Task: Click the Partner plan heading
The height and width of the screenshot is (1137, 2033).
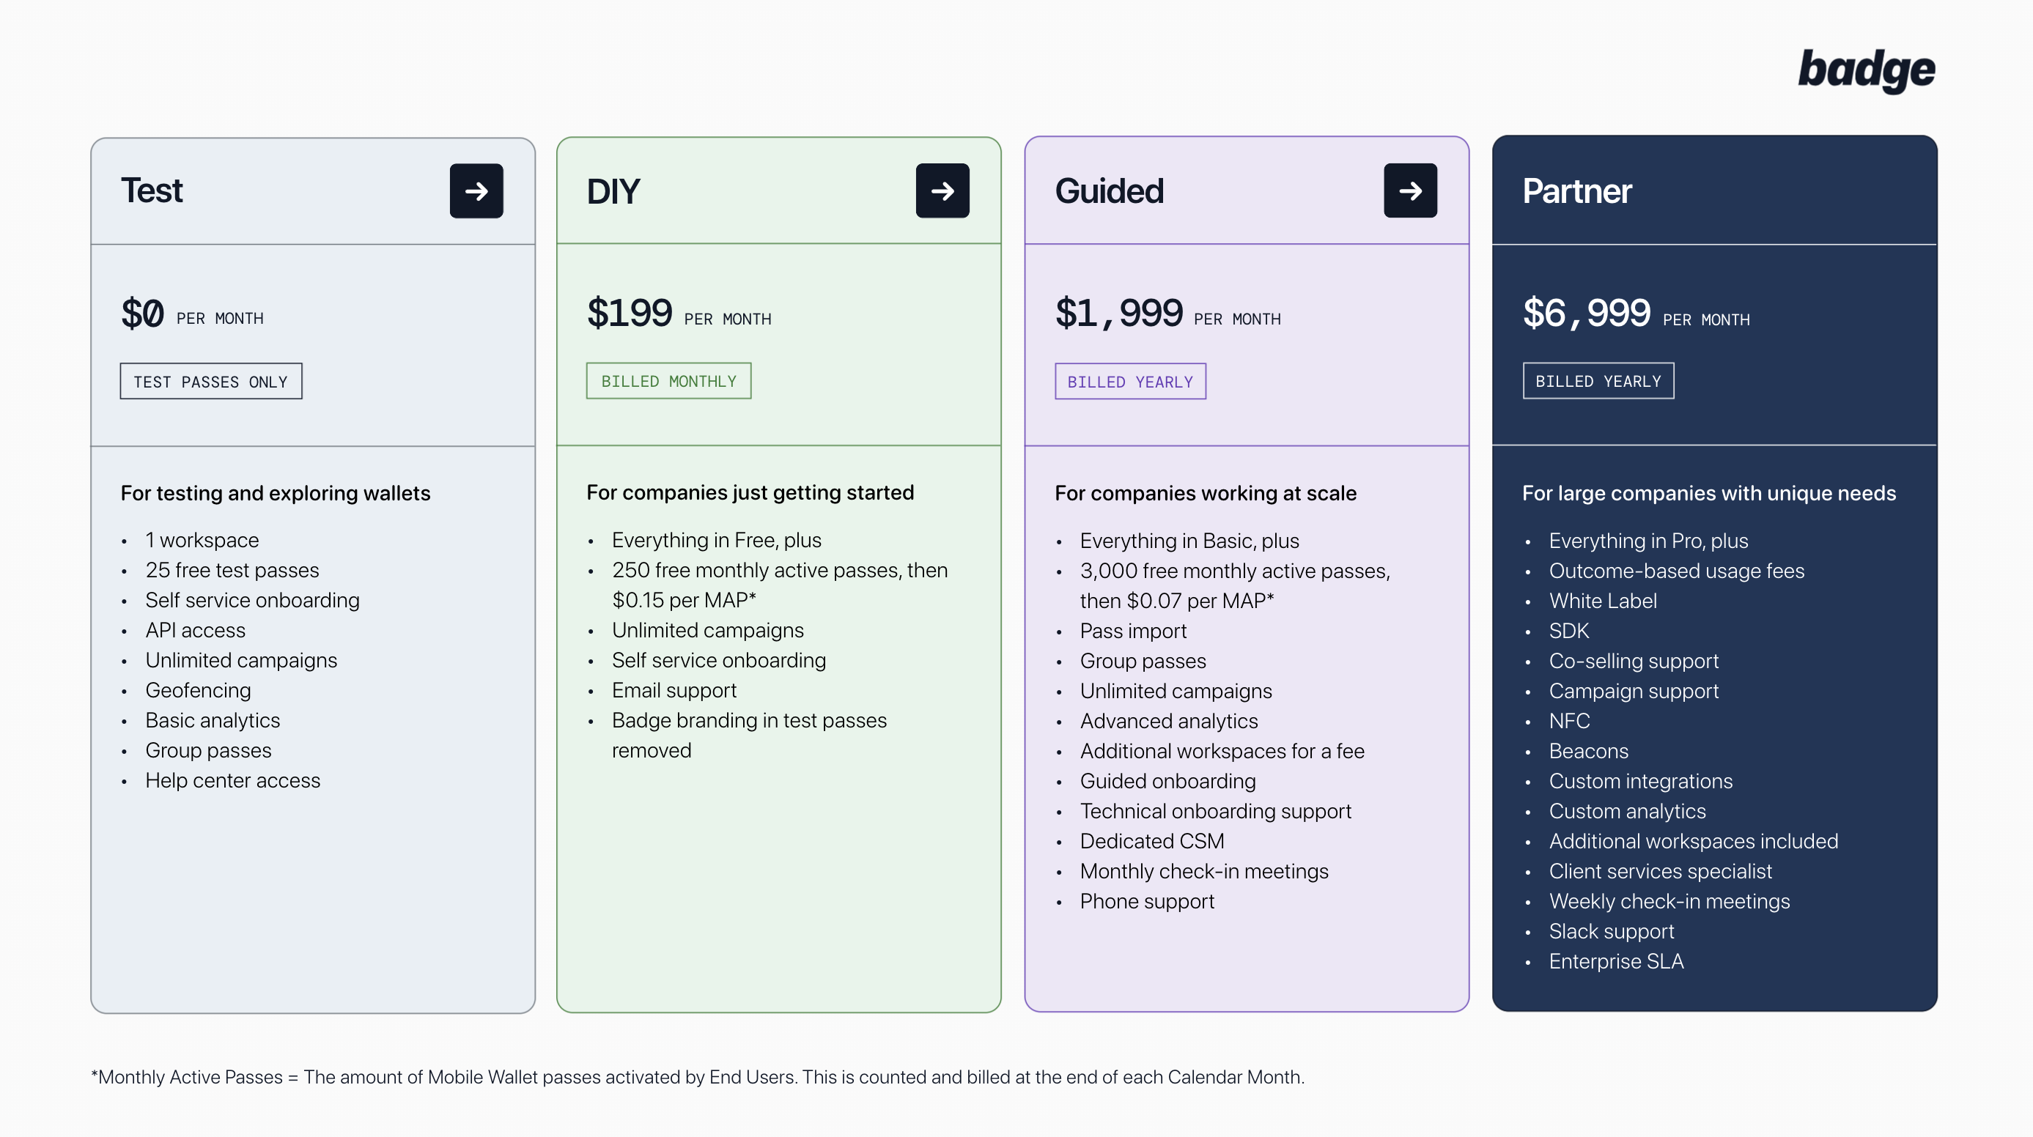Action: tap(1576, 191)
